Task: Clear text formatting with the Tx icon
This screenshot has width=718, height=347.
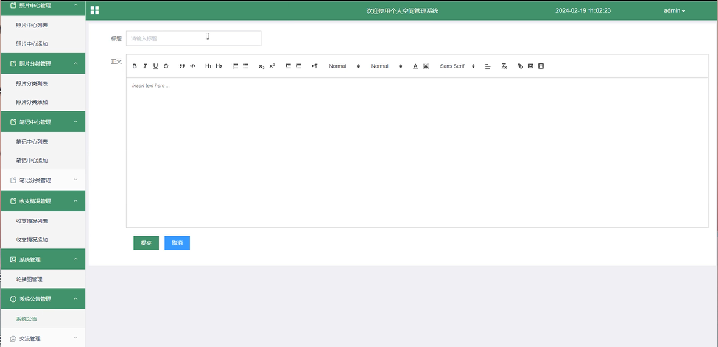Action: (504, 66)
